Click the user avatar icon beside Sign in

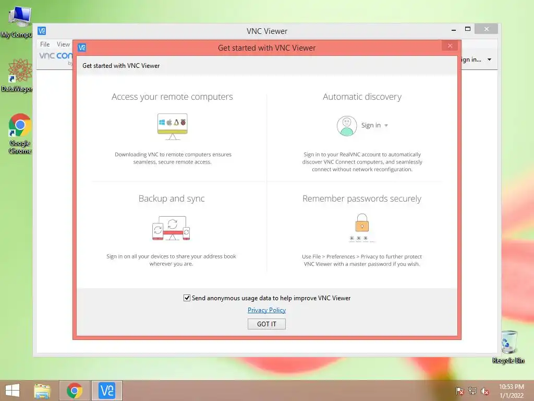(347, 126)
